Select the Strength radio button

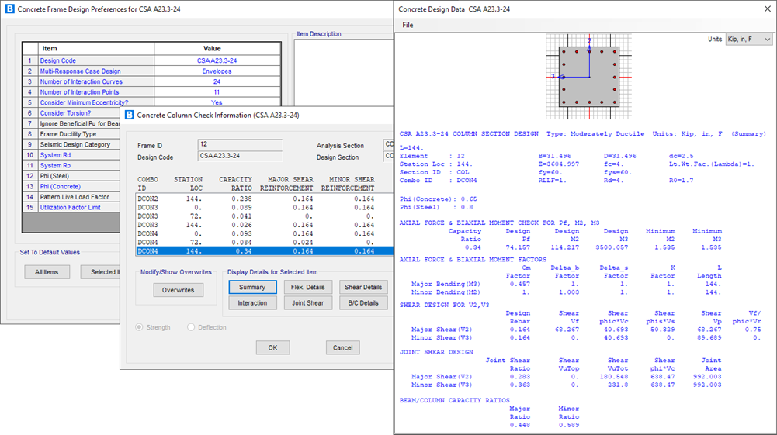click(140, 327)
